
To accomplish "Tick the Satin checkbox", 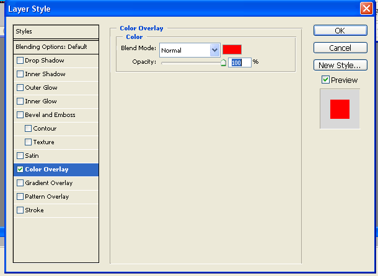I will click(x=20, y=155).
